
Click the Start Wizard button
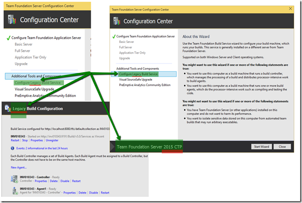tap(261, 147)
